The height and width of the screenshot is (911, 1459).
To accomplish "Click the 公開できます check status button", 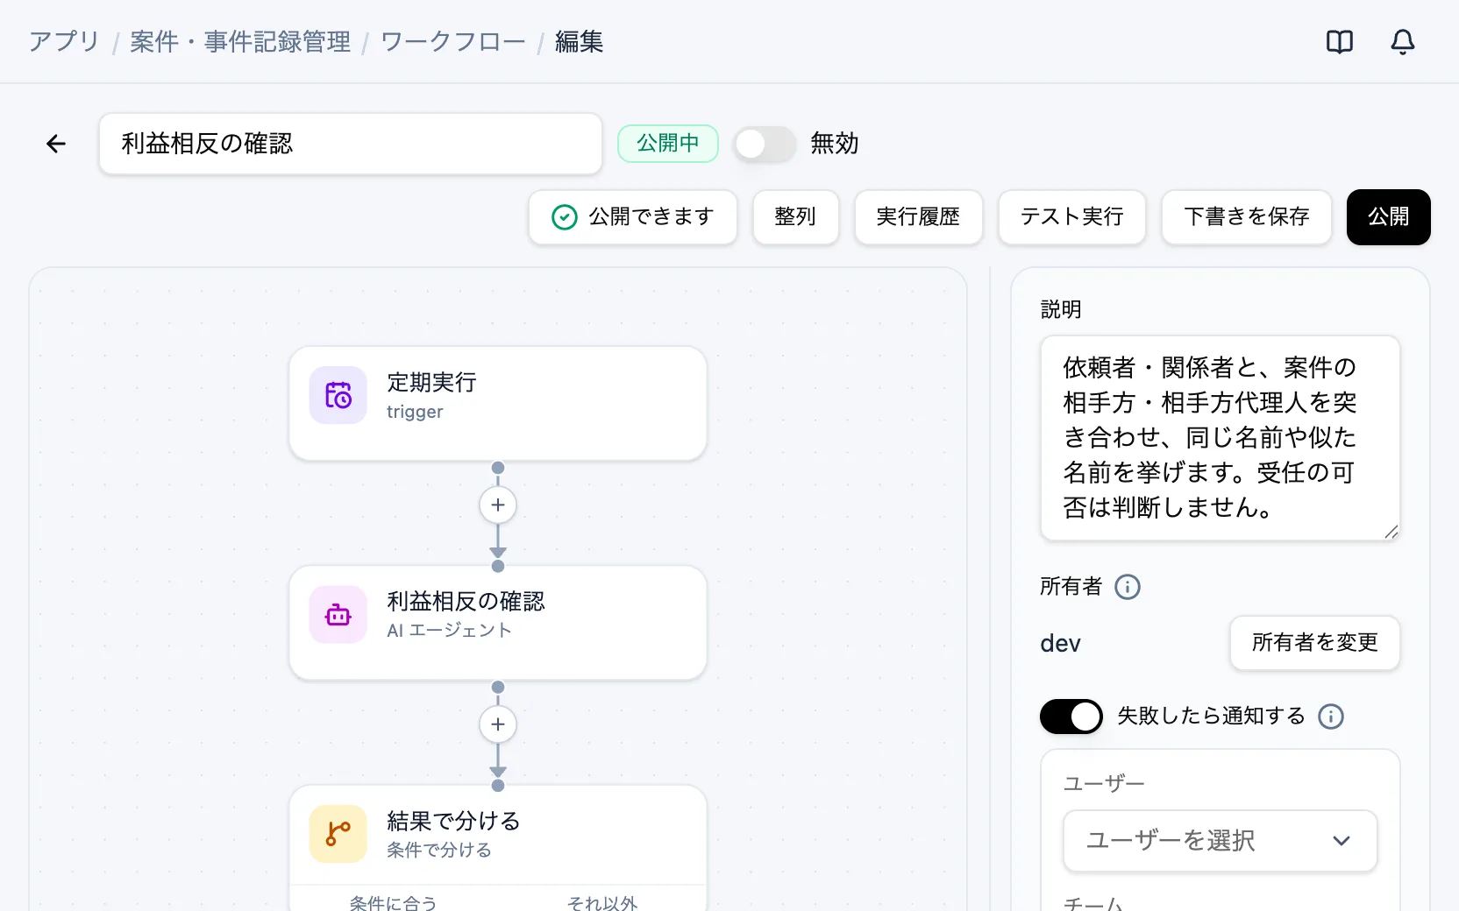I will pos(633,217).
